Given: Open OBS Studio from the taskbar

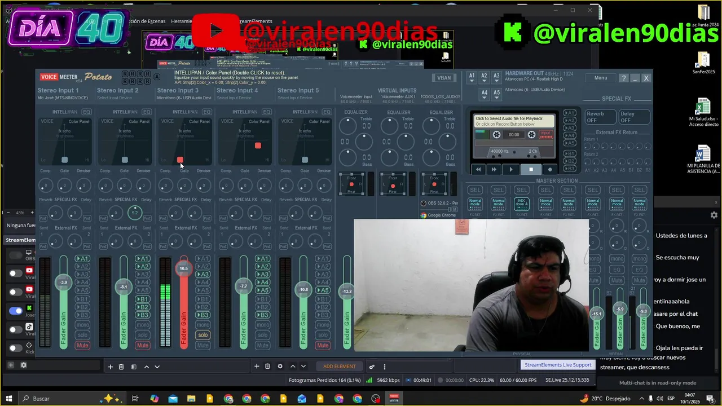Looking at the screenshot, I should (376, 399).
